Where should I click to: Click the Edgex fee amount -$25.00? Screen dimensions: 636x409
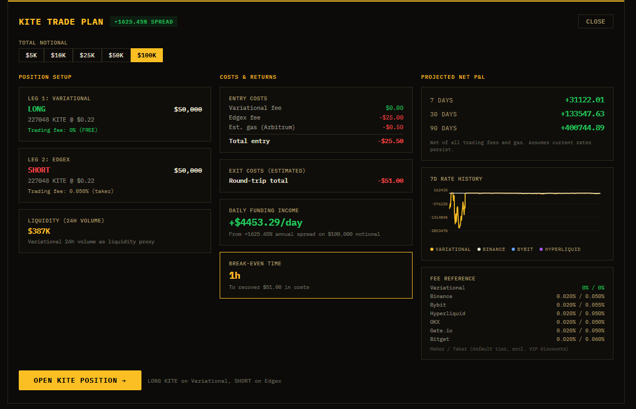392,118
